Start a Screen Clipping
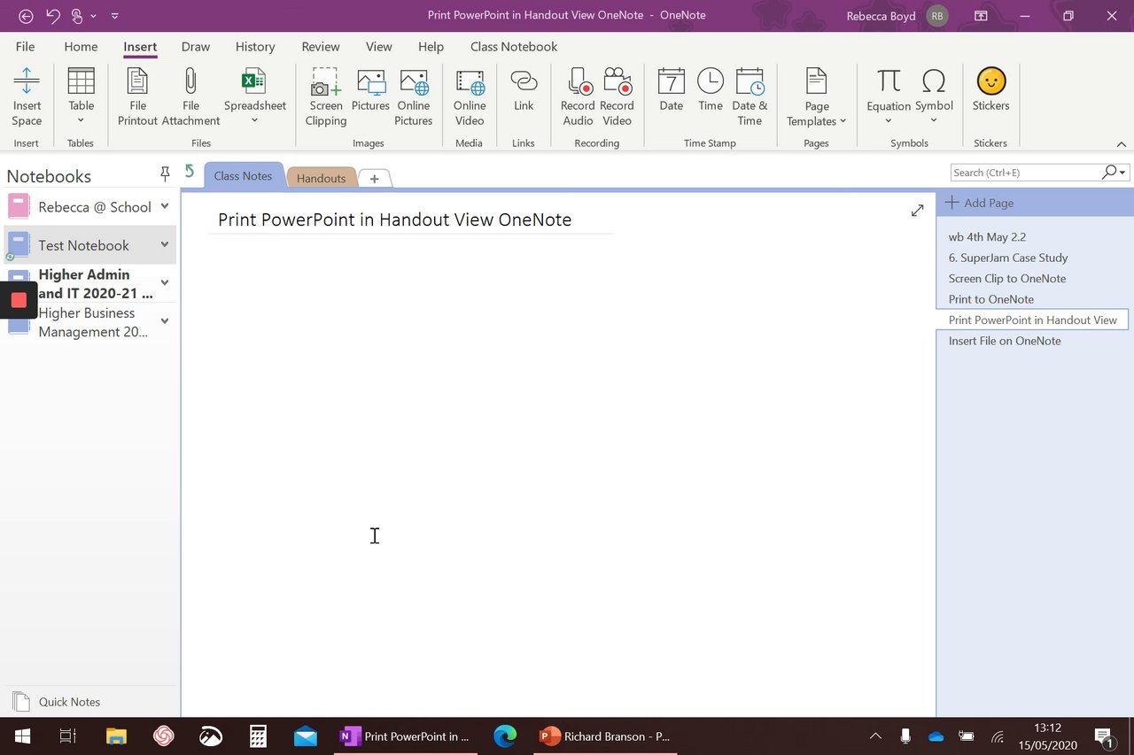This screenshot has height=755, width=1134. 326,97
